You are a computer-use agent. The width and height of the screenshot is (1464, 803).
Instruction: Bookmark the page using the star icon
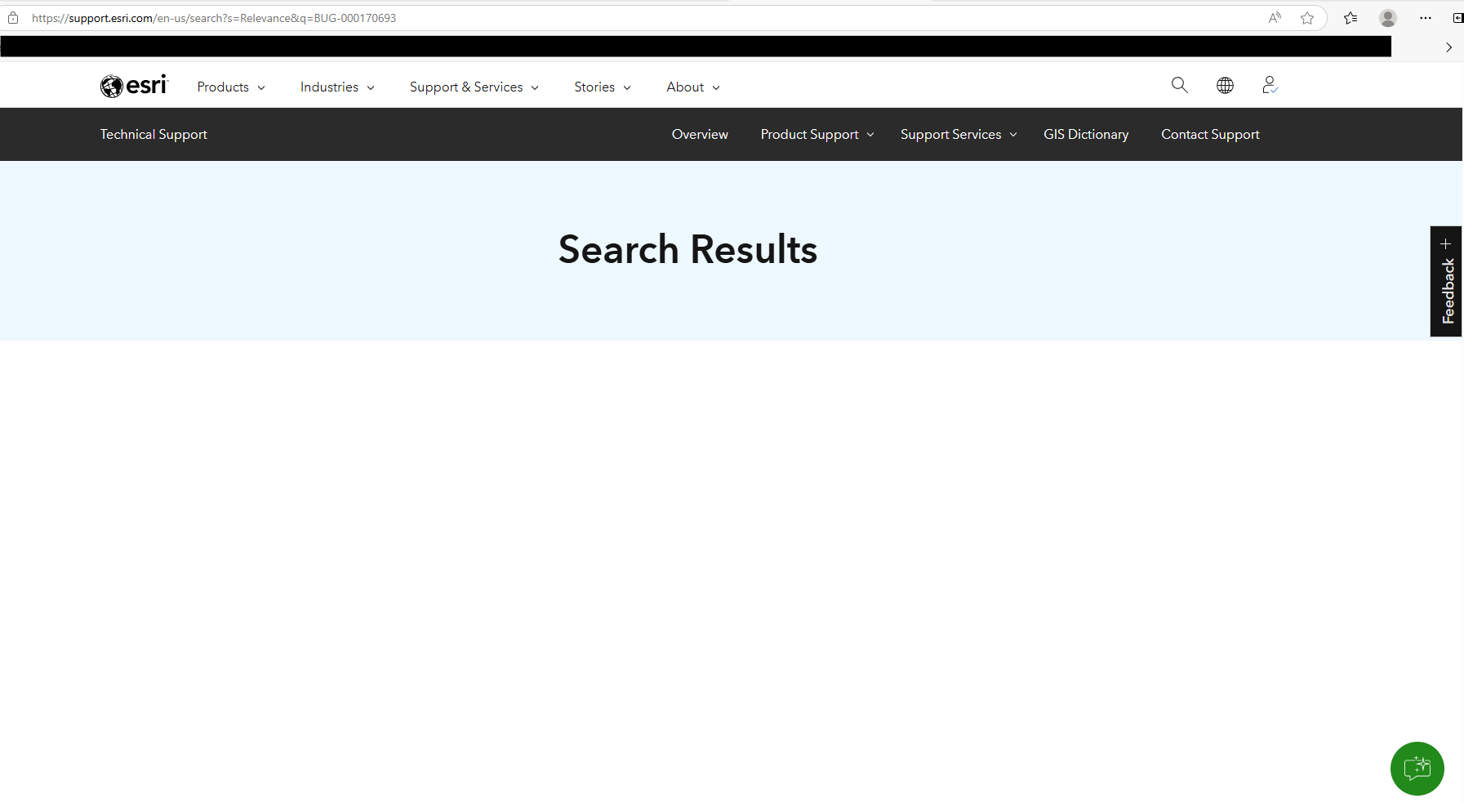(1307, 17)
